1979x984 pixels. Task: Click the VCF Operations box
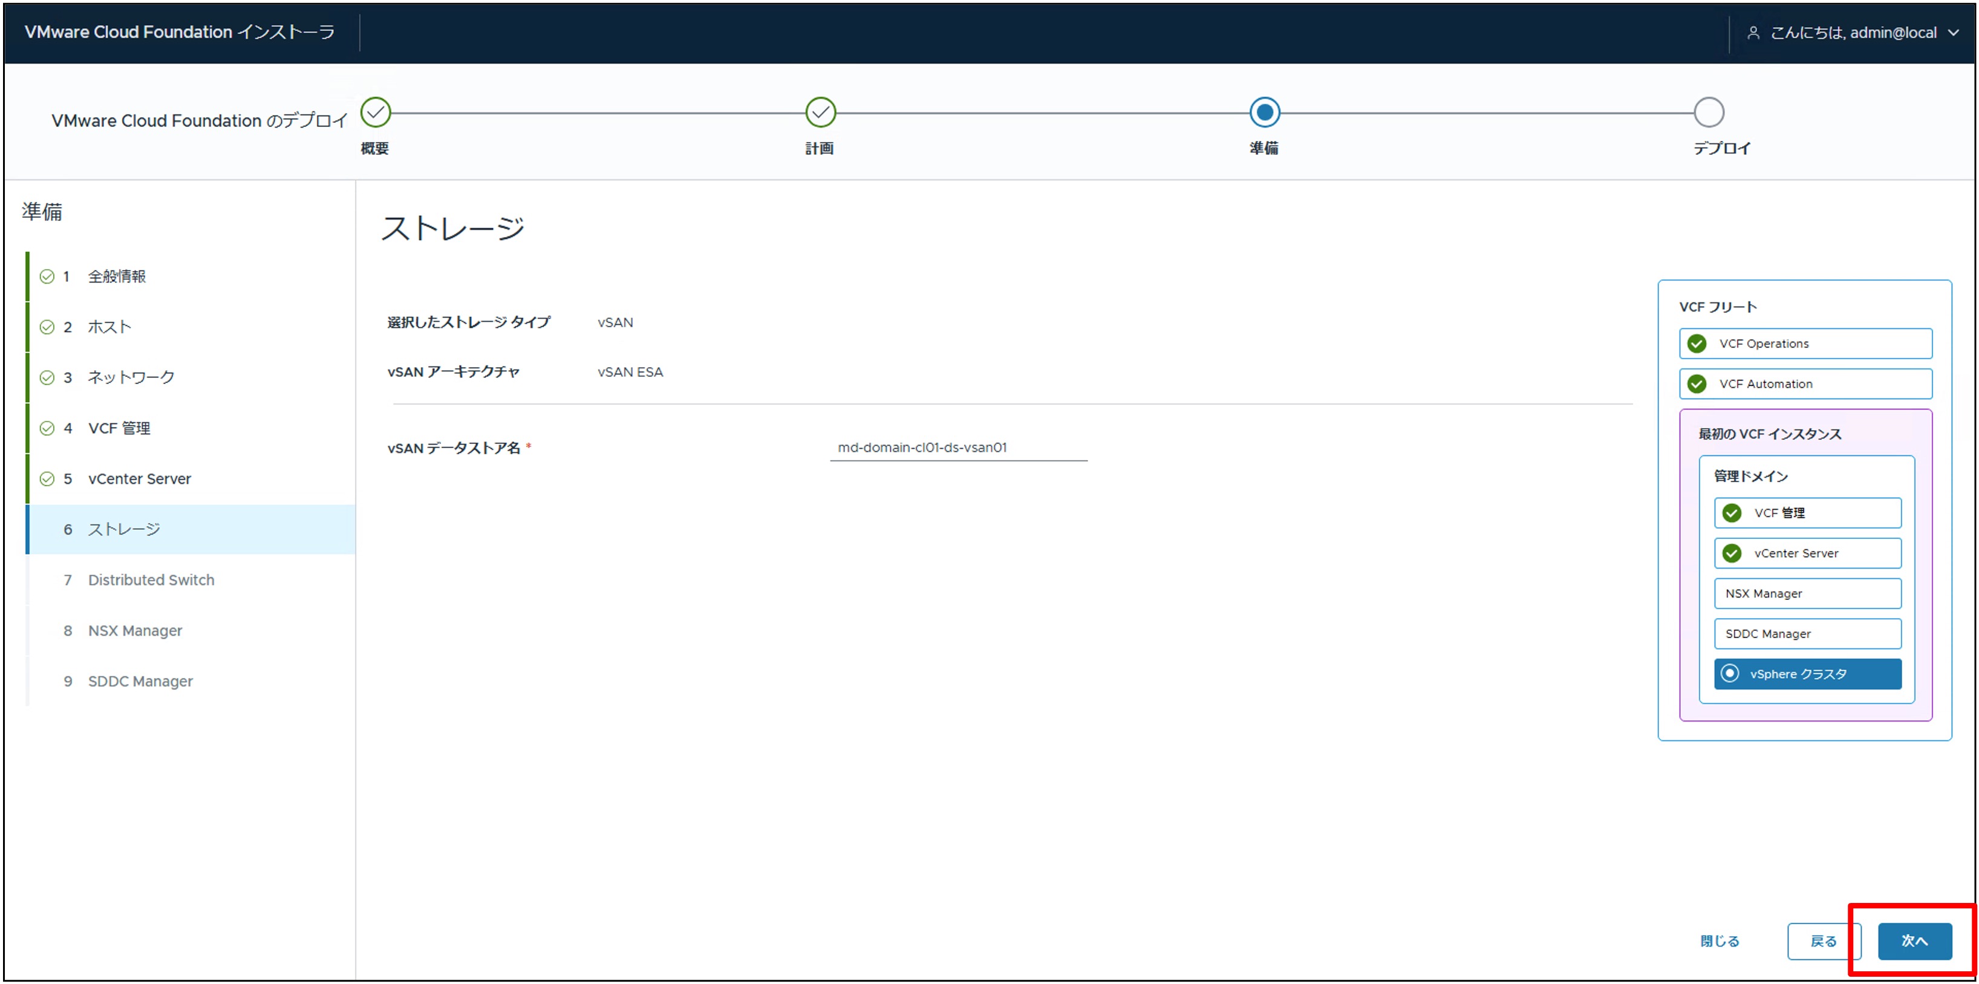(x=1805, y=344)
